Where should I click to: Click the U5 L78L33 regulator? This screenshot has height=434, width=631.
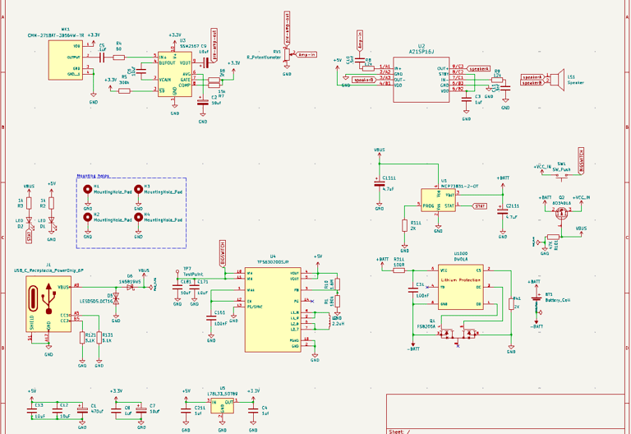click(x=223, y=405)
